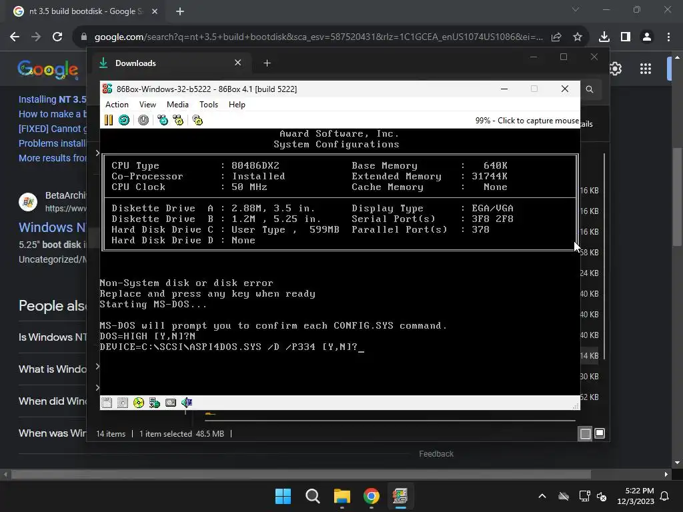This screenshot has height=512, width=683.
Task: Click the Chrome address bar URL
Action: tap(318, 37)
